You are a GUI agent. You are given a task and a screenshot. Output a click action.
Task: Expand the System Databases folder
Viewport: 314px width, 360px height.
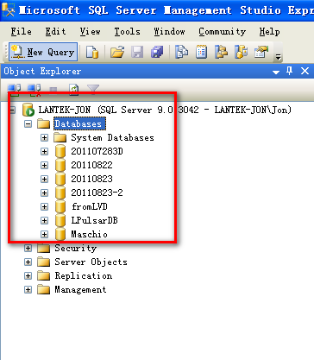(44, 138)
